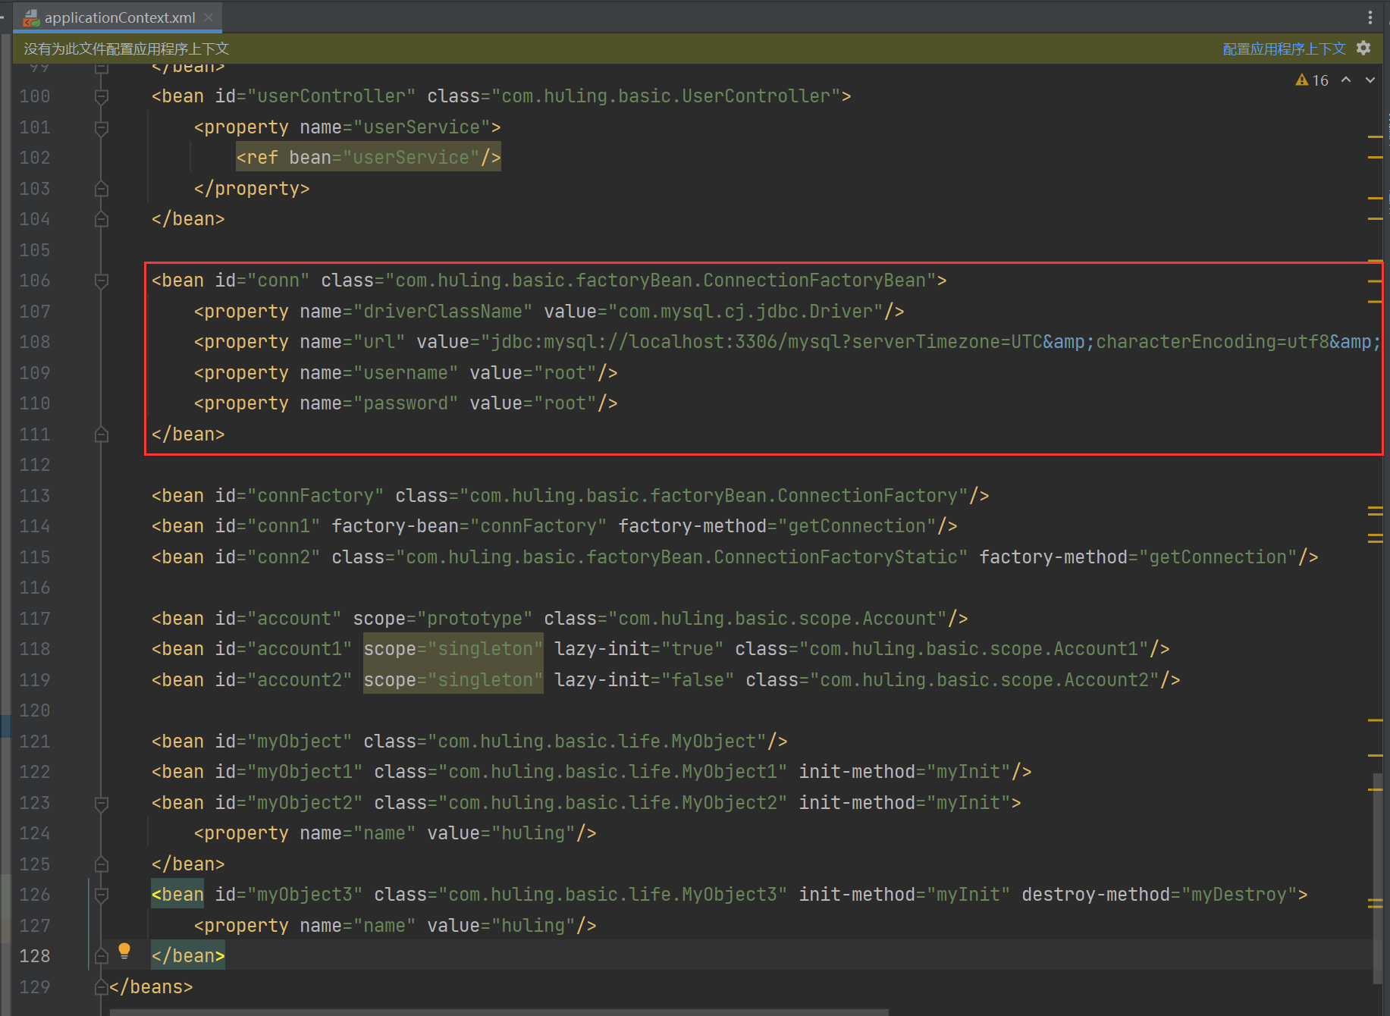Click destroy-method="myDestroy" attribute
Image resolution: width=1390 pixels, height=1016 pixels.
point(1159,895)
